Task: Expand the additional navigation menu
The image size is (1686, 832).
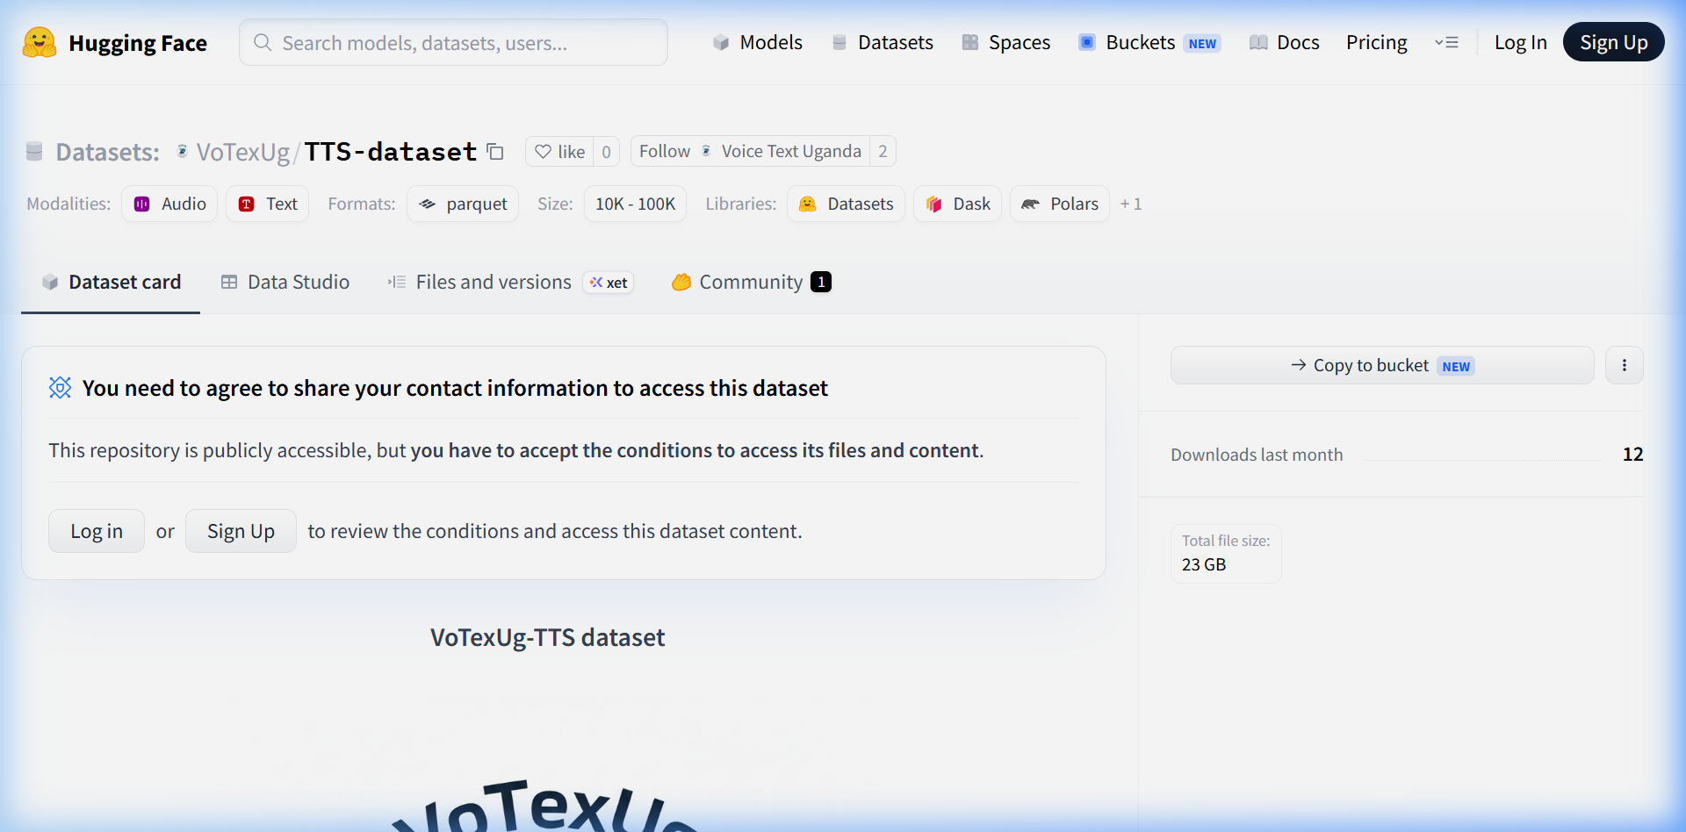Action: (1446, 42)
